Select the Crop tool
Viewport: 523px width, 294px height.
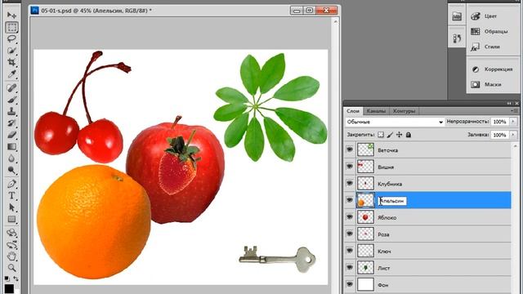coord(11,62)
